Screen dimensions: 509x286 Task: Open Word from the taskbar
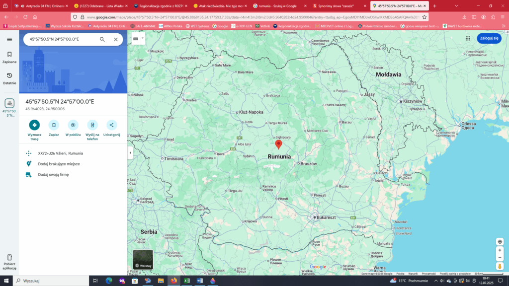click(200, 281)
